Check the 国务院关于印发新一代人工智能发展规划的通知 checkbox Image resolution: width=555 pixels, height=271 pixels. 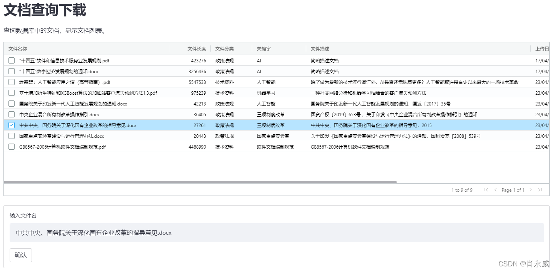point(11,104)
